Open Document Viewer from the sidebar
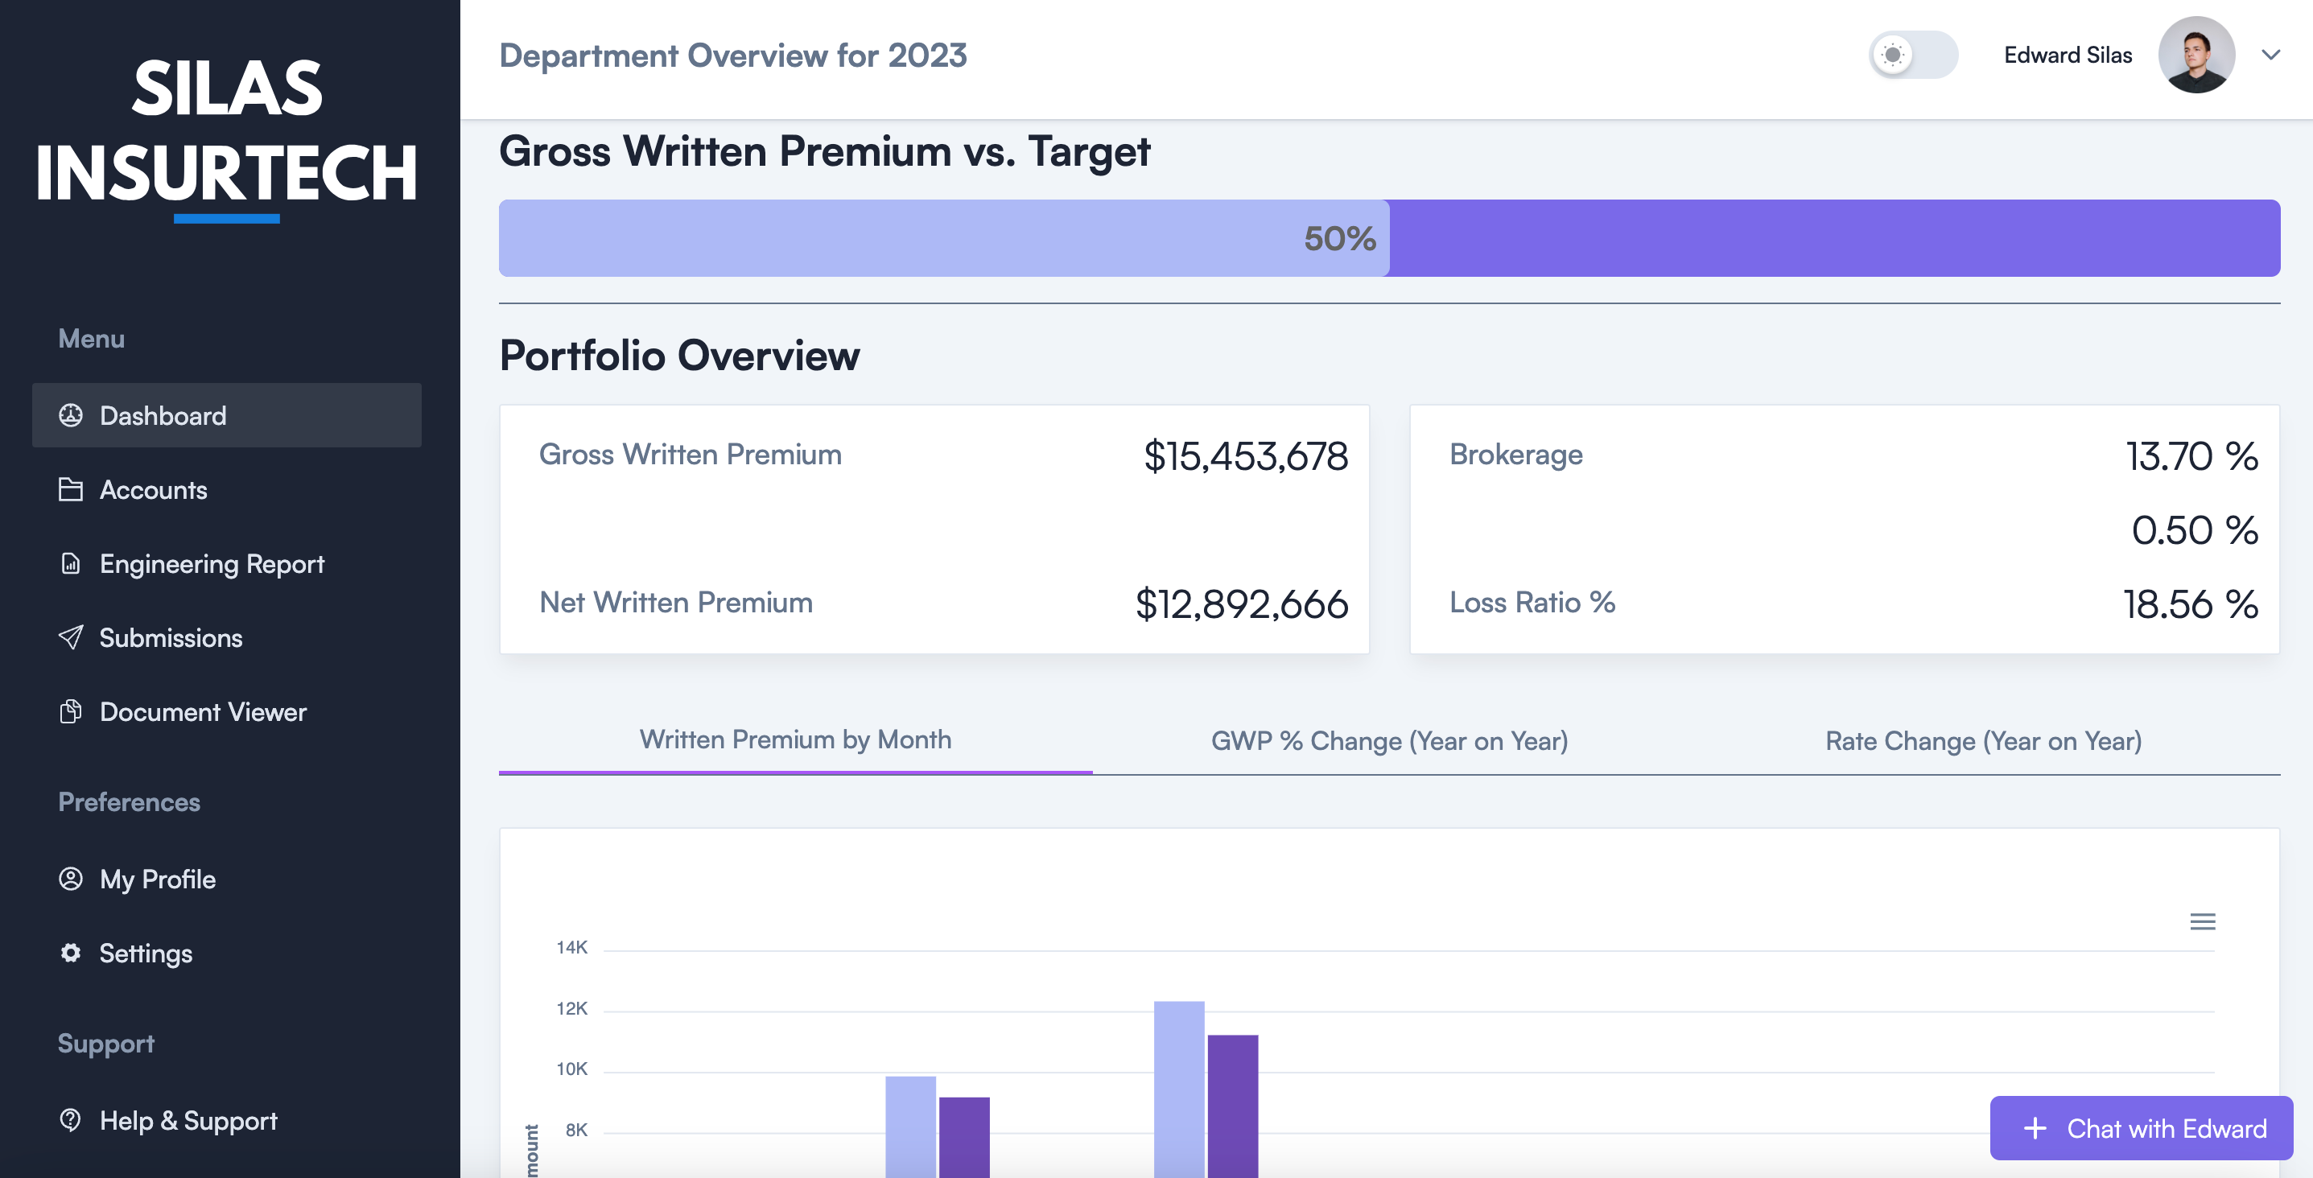The width and height of the screenshot is (2313, 1178). click(x=226, y=711)
